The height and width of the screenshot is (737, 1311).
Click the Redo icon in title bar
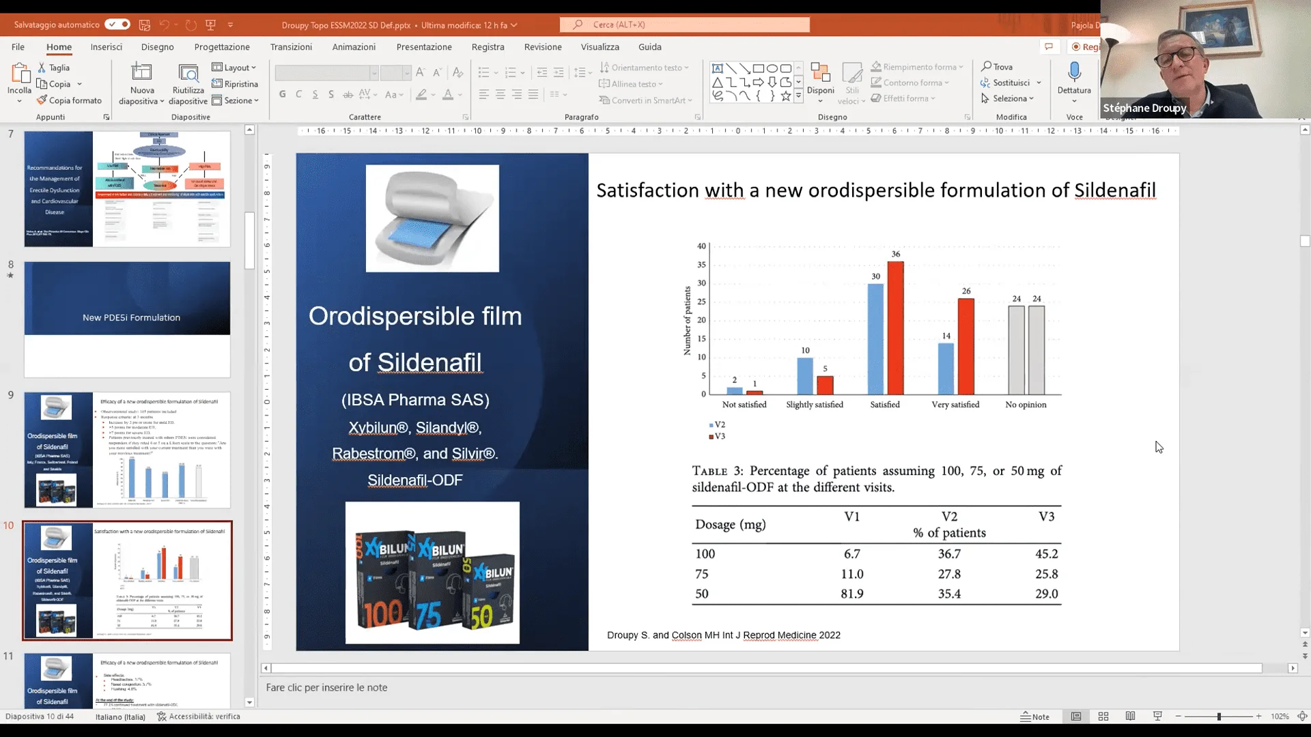pos(191,25)
